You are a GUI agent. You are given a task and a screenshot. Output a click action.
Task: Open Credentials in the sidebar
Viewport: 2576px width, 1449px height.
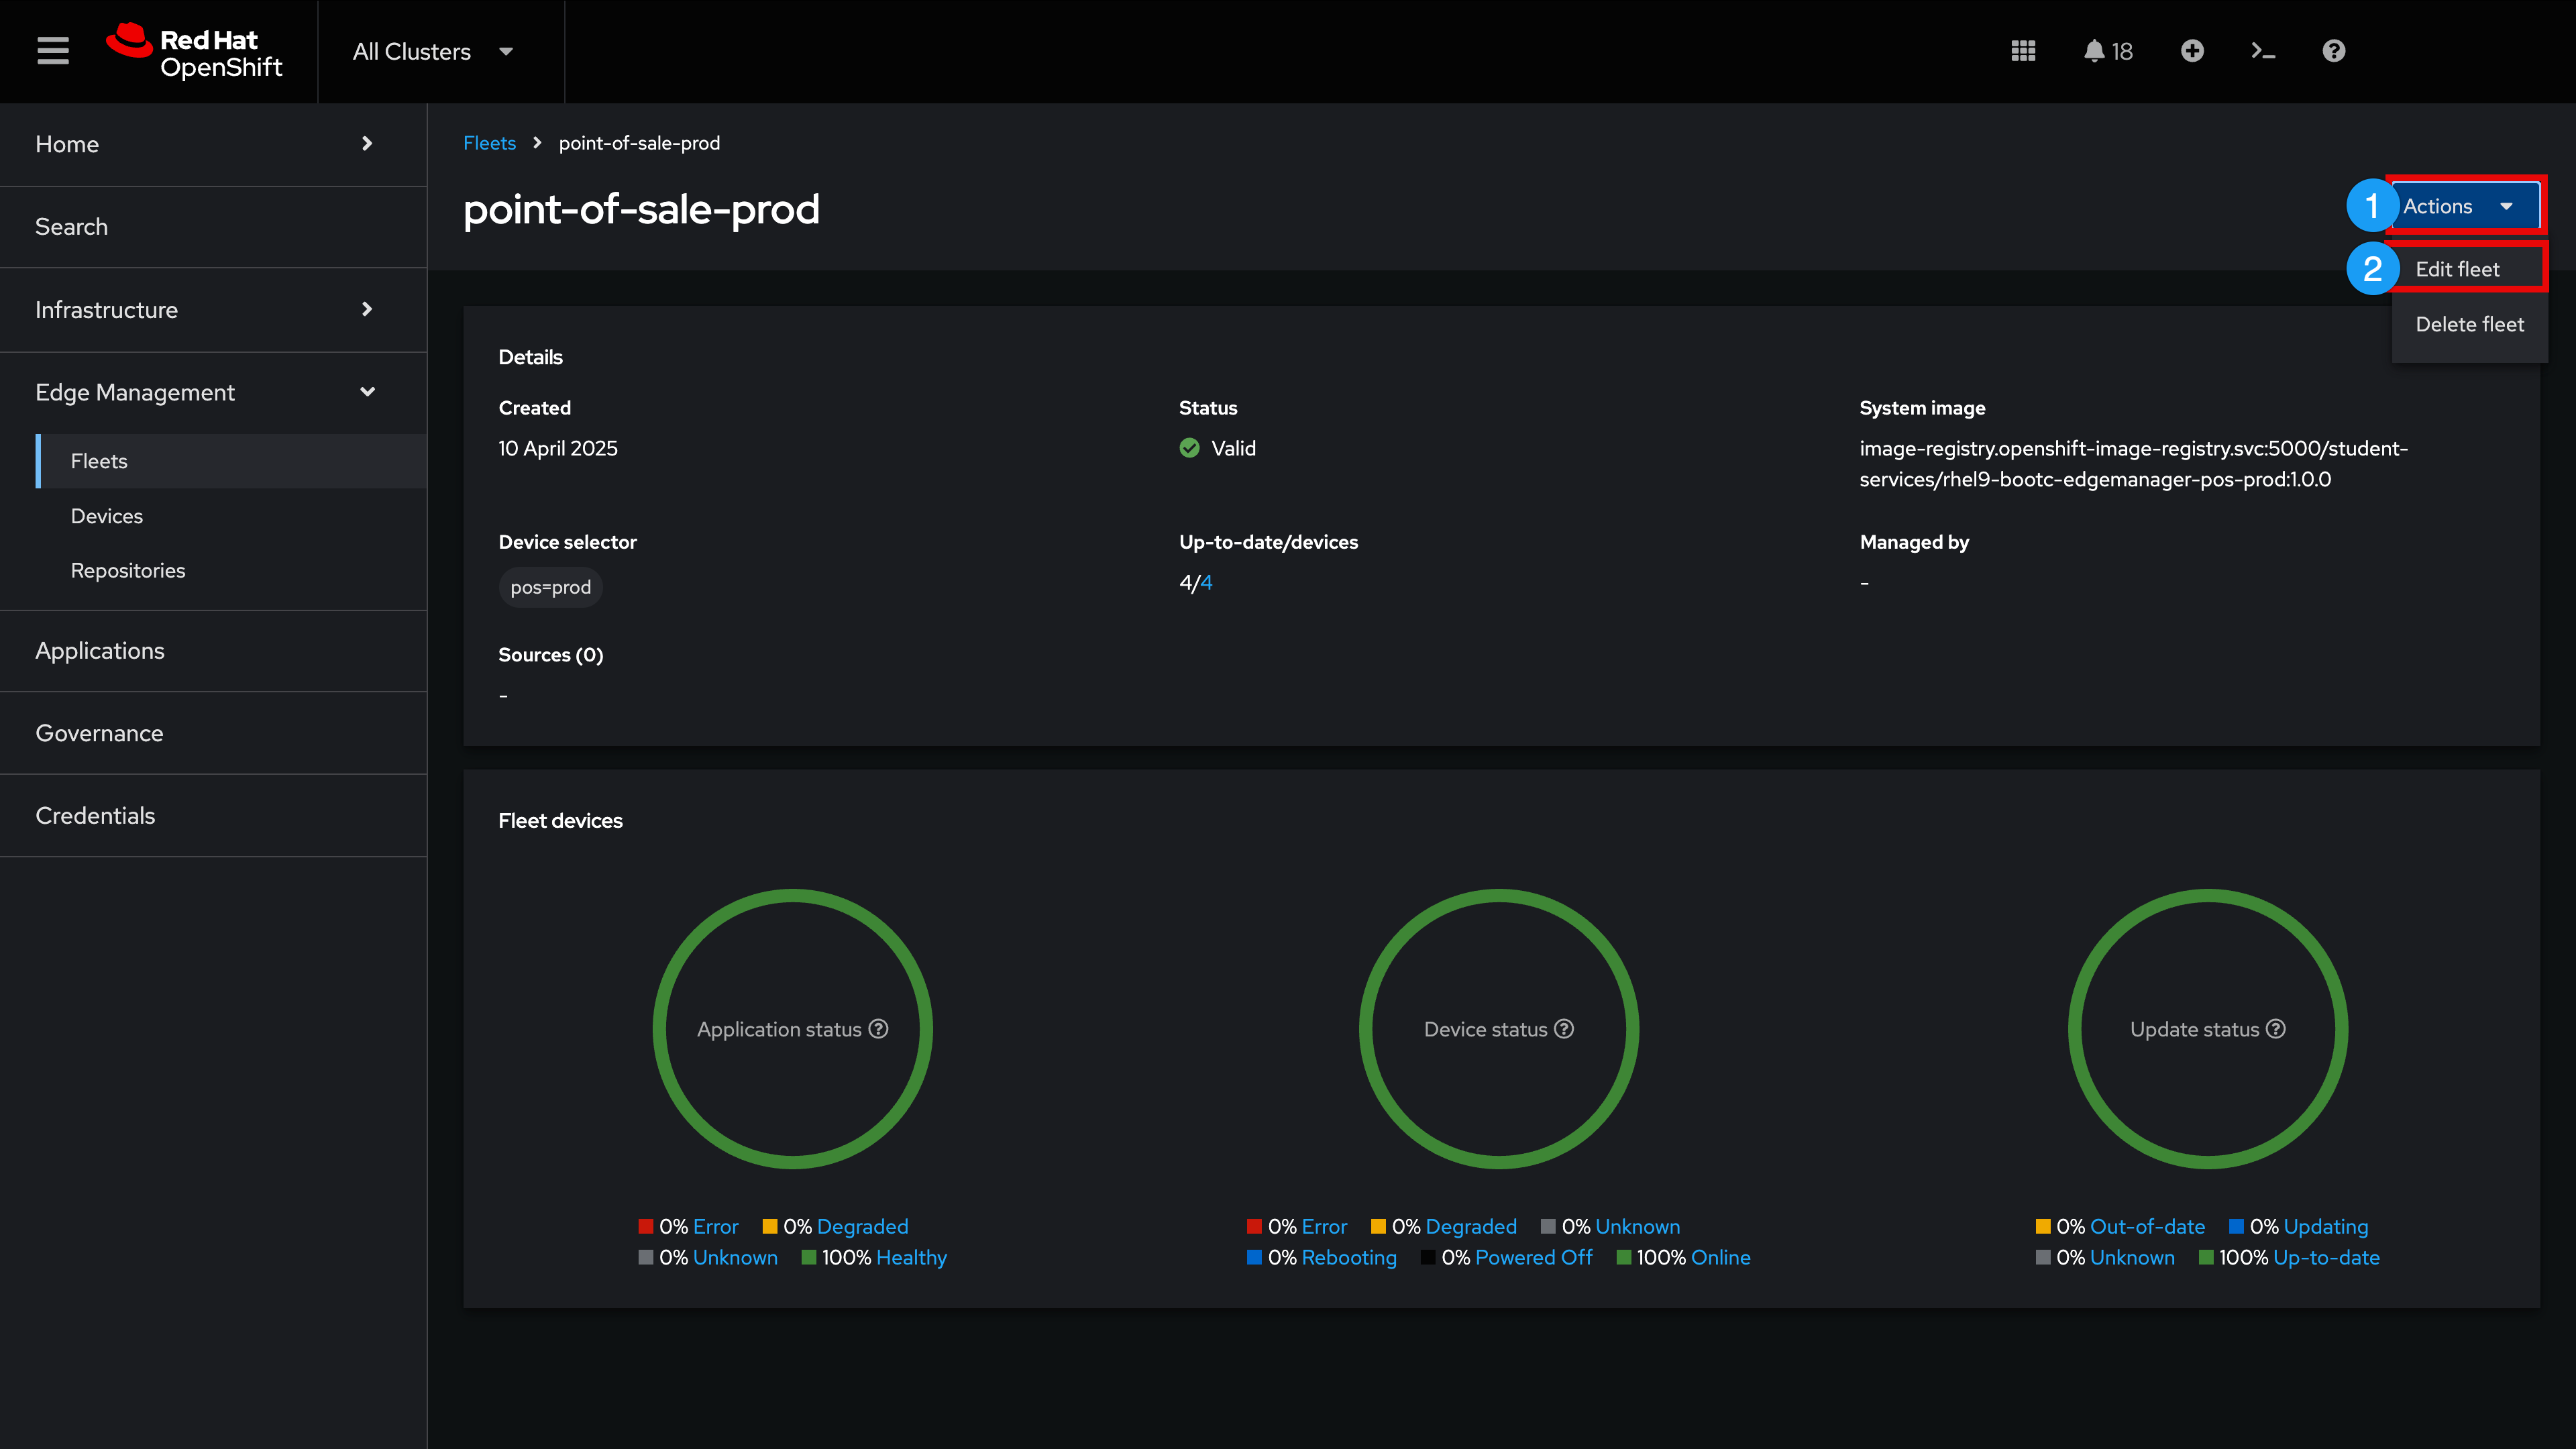(213, 816)
